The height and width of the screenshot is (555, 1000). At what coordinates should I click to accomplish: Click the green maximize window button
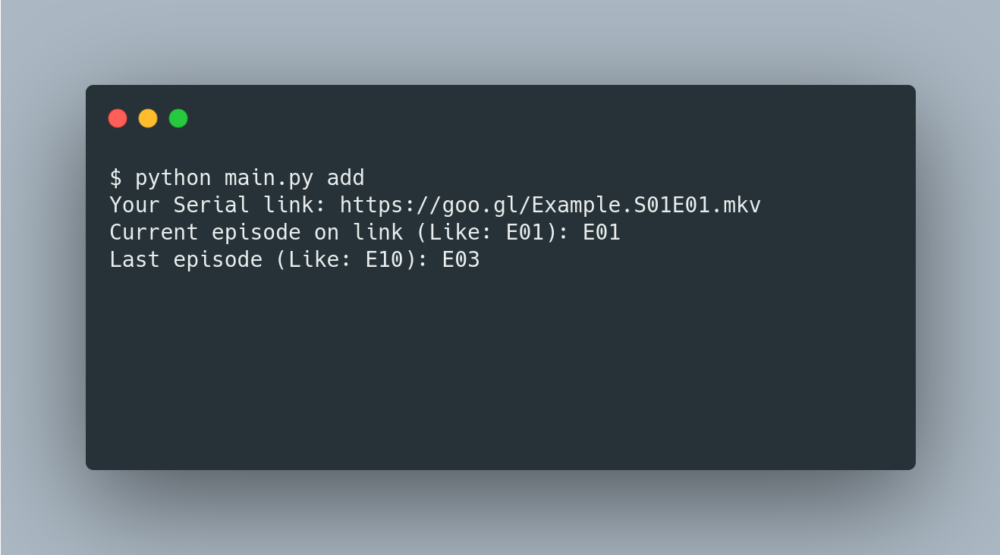coord(178,118)
